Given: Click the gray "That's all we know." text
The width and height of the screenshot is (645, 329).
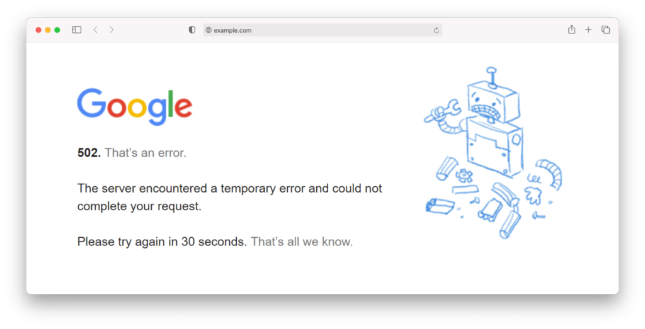Looking at the screenshot, I should pos(302,242).
